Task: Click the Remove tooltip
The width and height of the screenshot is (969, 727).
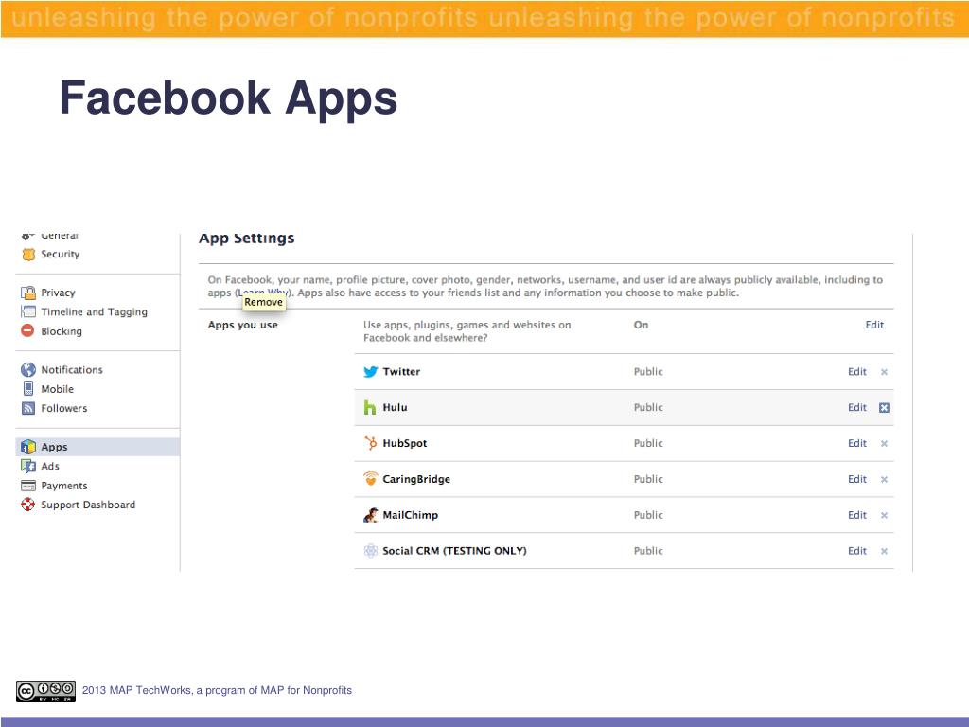Action: click(x=263, y=302)
